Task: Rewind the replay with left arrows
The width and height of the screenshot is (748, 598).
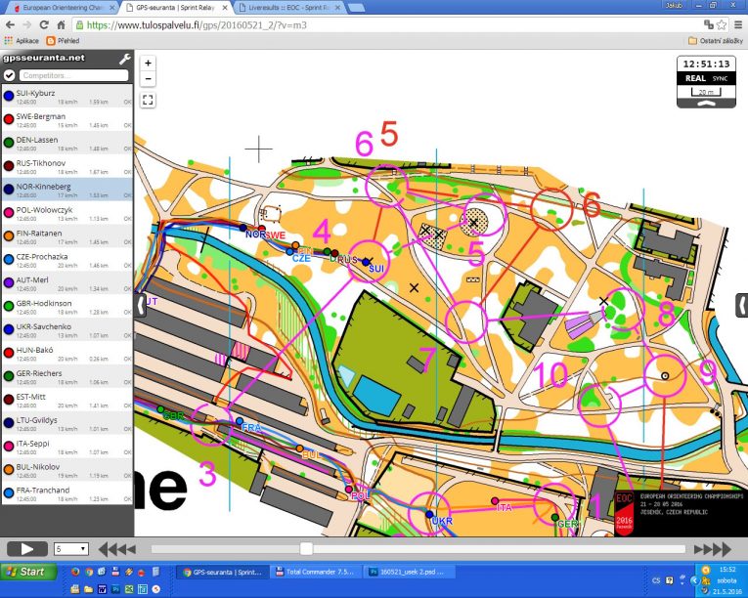Action: coord(117,549)
